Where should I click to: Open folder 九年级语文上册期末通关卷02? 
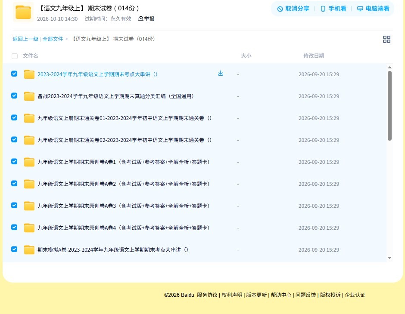(125, 140)
